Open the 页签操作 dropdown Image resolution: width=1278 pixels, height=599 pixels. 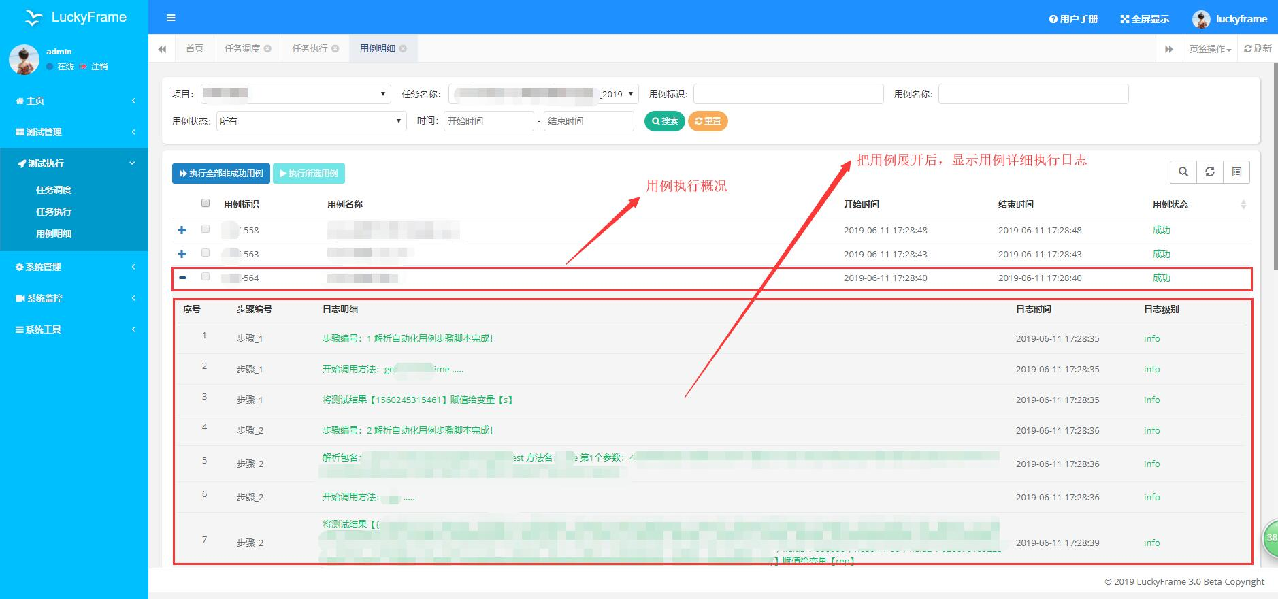coord(1210,49)
